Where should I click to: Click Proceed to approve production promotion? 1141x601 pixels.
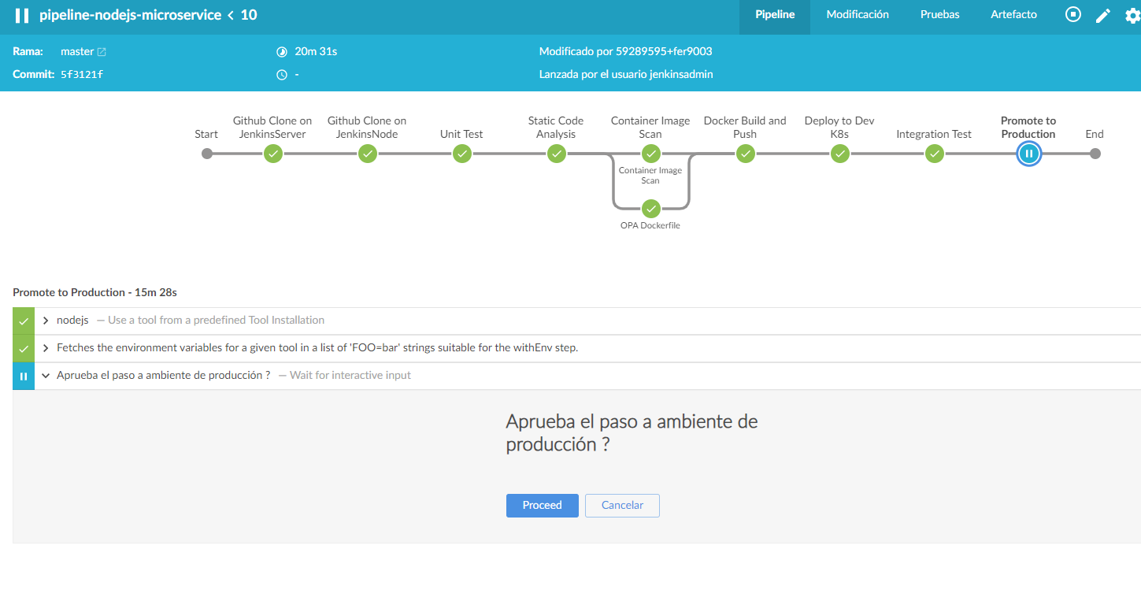point(543,506)
